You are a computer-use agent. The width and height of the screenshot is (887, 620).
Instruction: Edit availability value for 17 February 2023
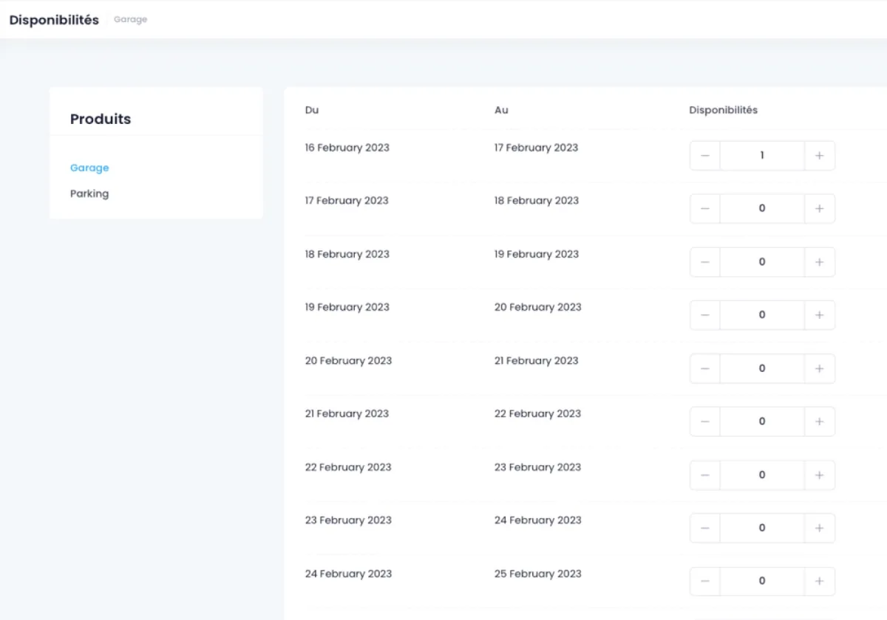[x=762, y=209]
